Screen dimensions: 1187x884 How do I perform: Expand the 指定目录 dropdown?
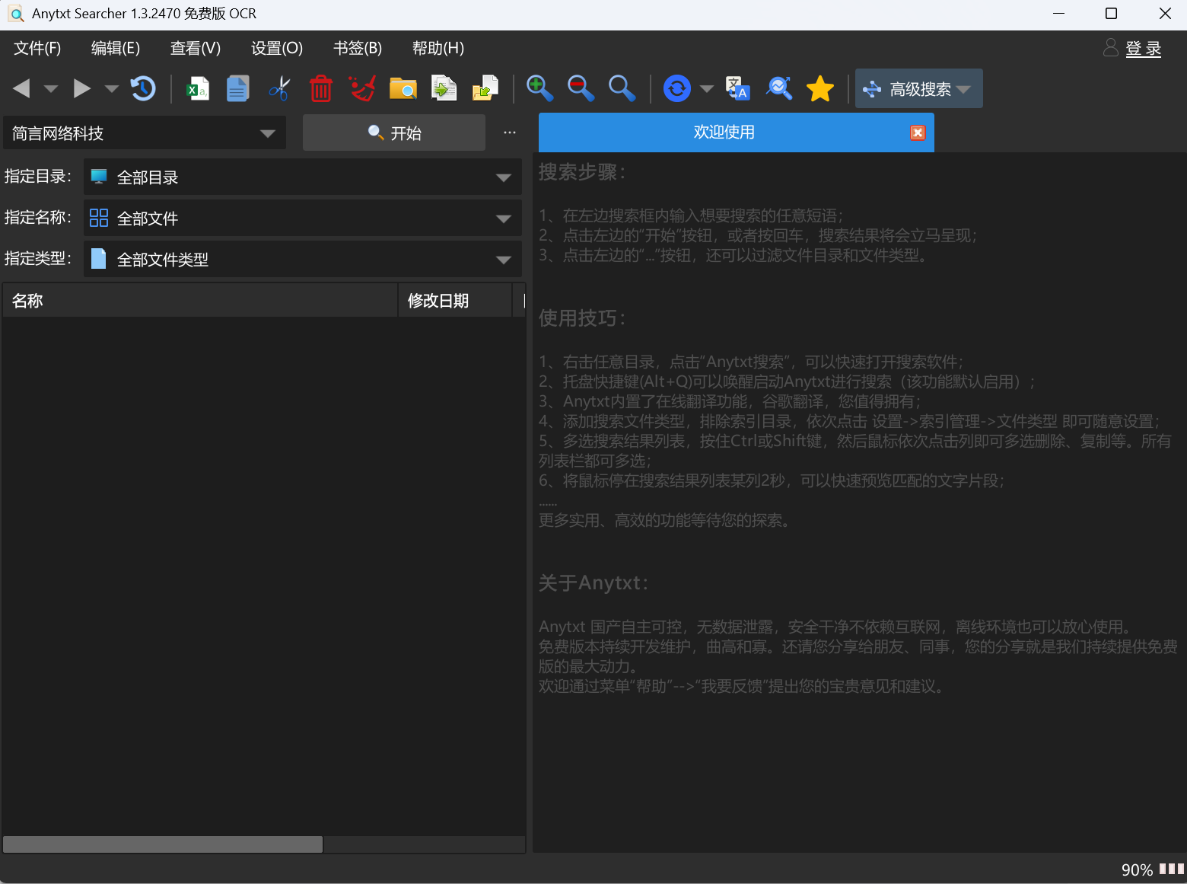pos(503,177)
